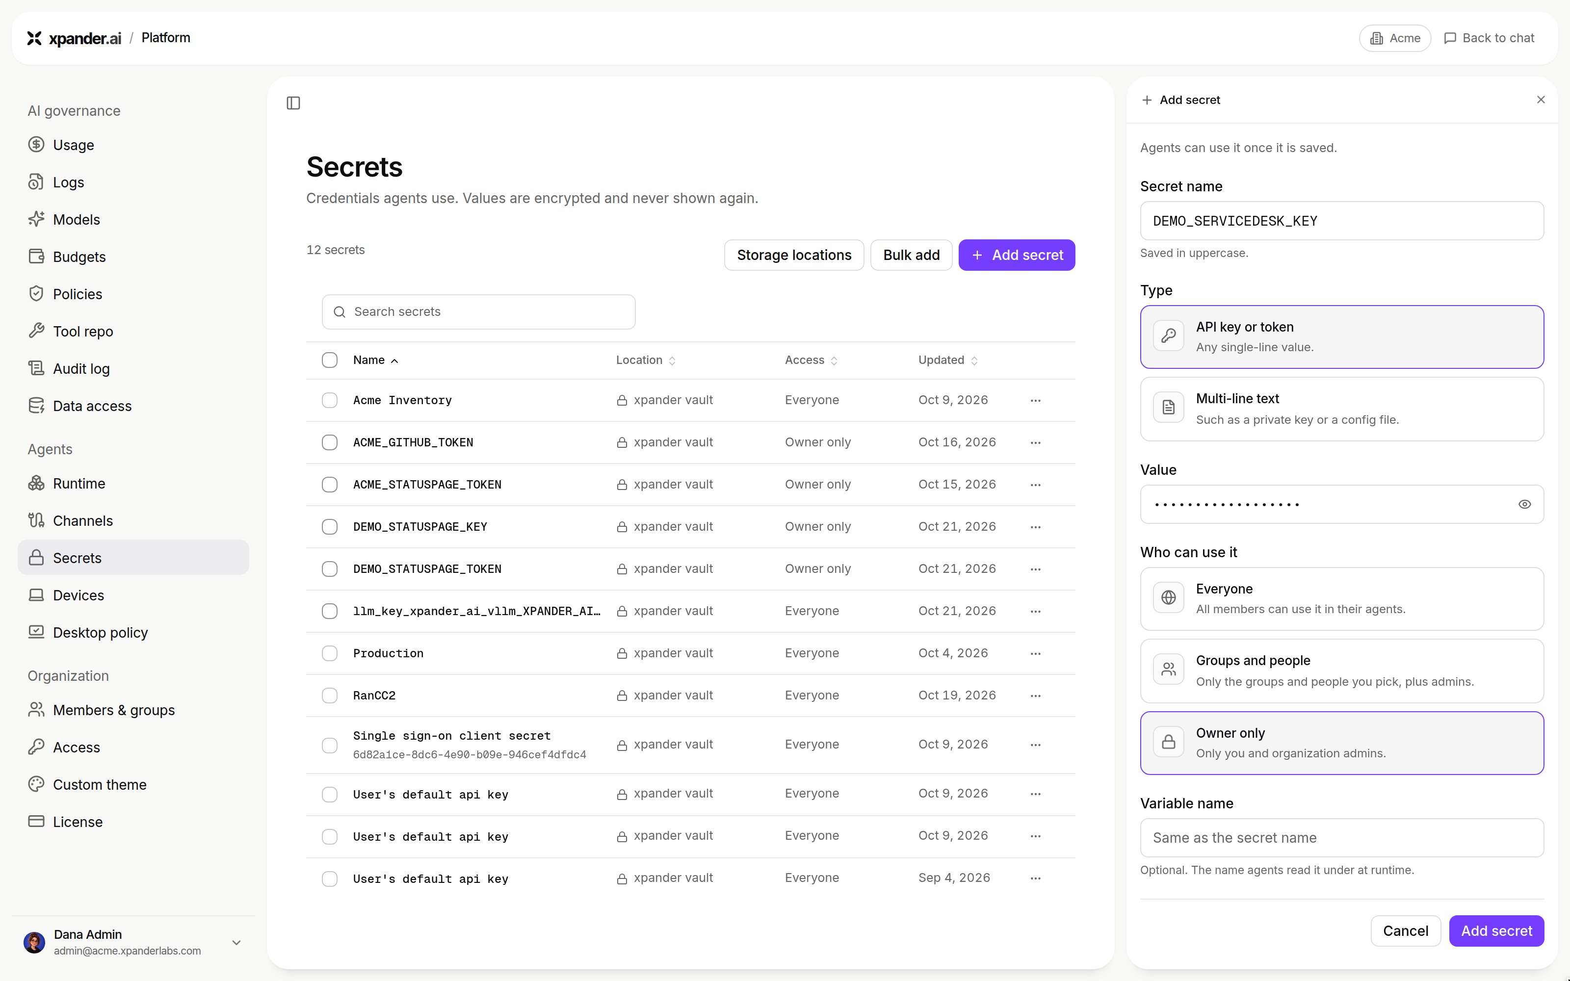Open row actions for Acme Inventory
The image size is (1570, 981).
coord(1035,400)
